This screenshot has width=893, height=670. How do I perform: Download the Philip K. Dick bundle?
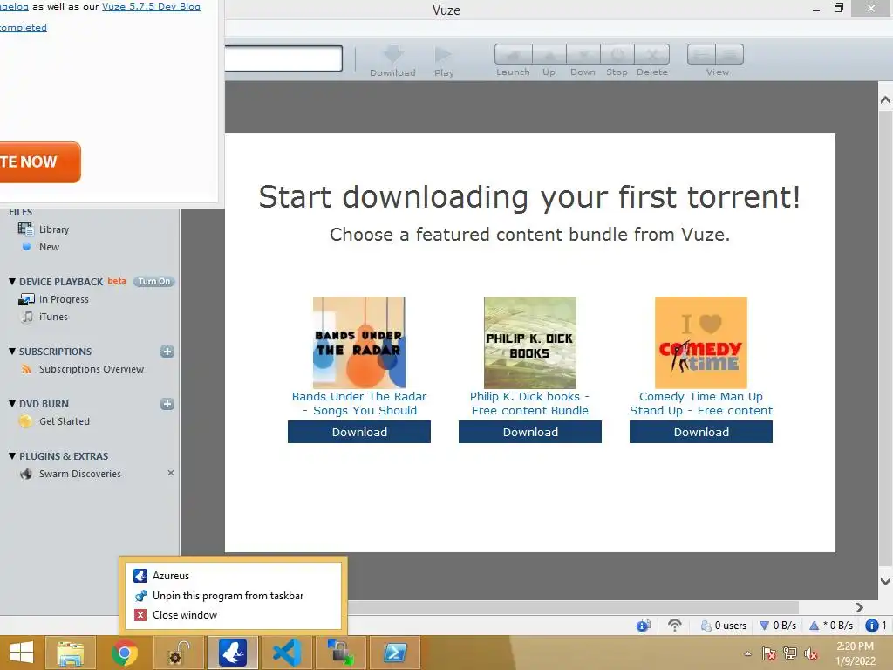(529, 432)
